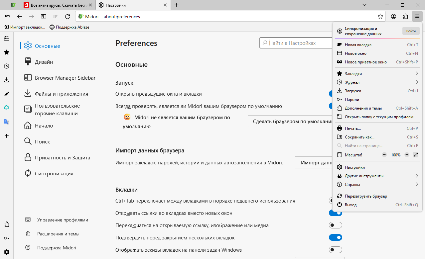Click the zoom in plus button
Screen dimensions: 425x259
407,155
